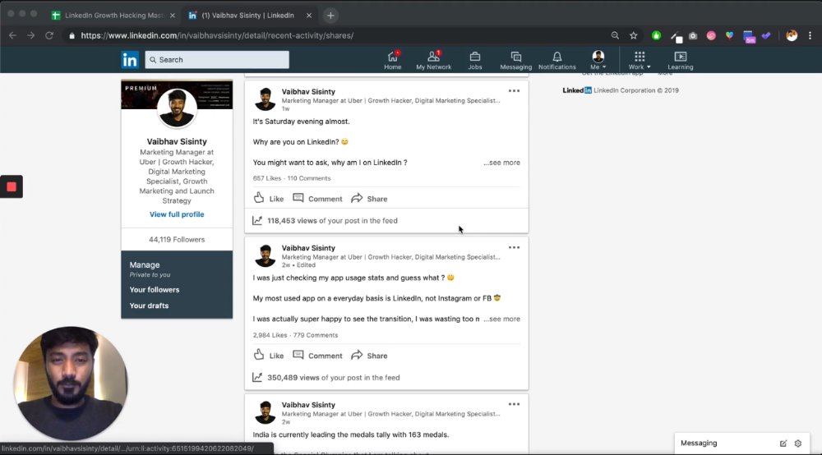This screenshot has height=455, width=822.
Task: Open options menu on Saturday evening post
Action: [x=514, y=91]
